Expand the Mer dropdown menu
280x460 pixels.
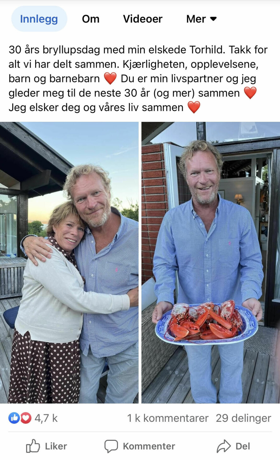tap(201, 19)
